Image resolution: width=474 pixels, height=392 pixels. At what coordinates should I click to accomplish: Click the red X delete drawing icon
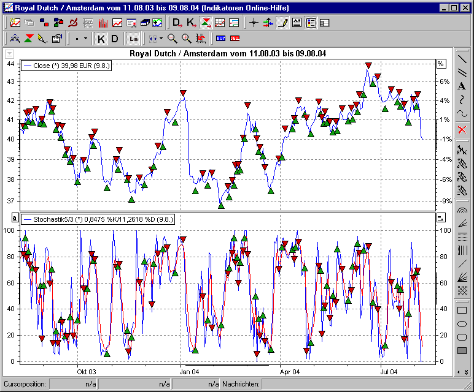(x=462, y=129)
